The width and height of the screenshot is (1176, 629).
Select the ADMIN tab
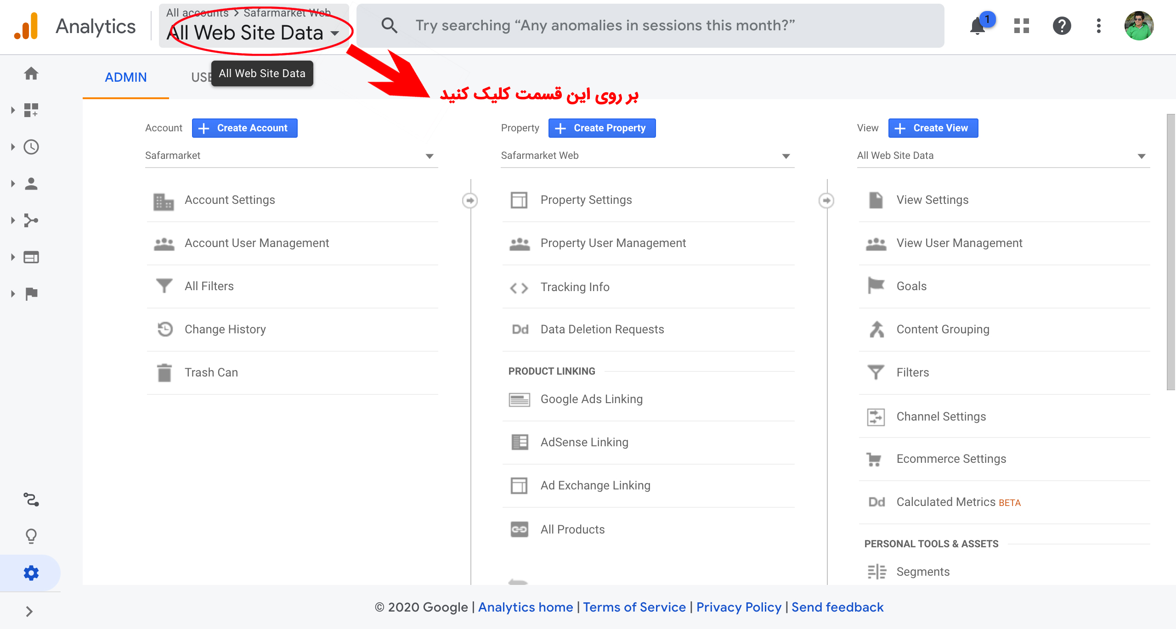tap(126, 77)
